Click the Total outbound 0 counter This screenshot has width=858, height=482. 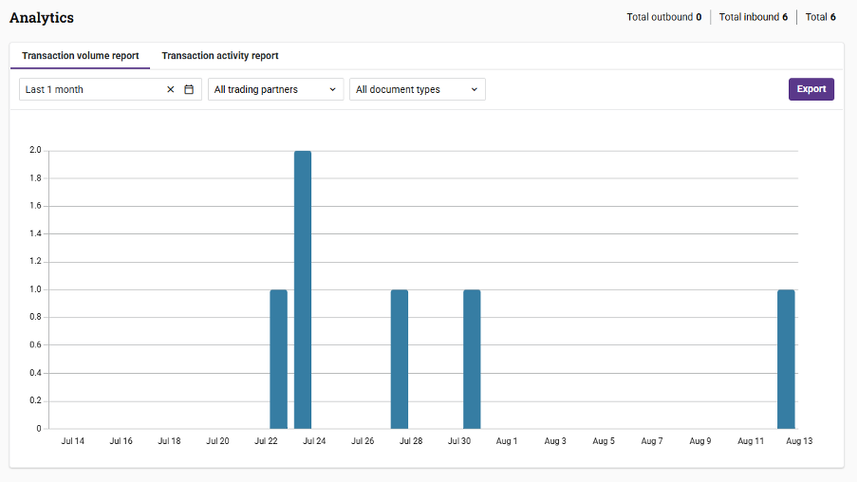point(663,17)
